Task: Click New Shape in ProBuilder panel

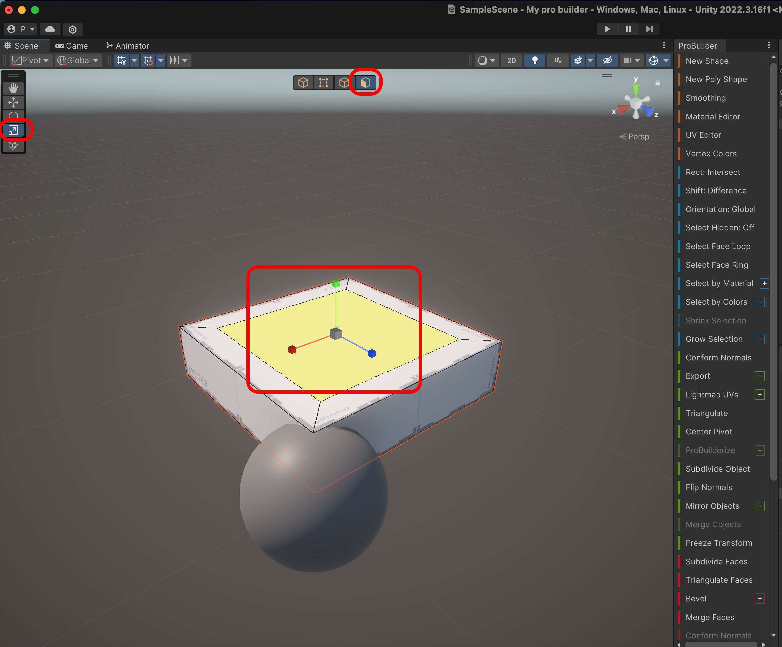Action: (707, 61)
